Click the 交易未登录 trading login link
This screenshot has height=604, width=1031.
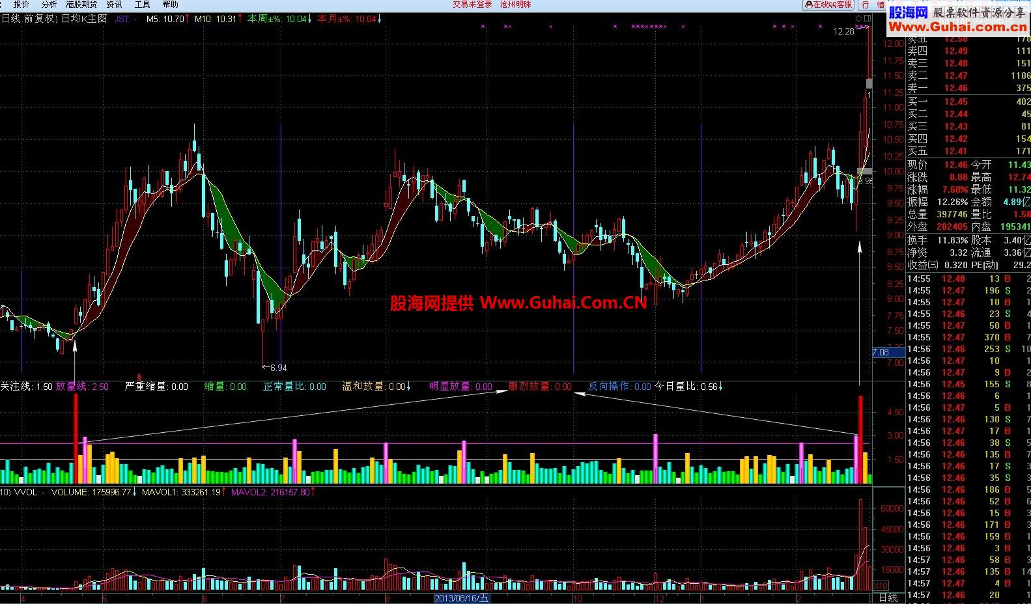tap(472, 5)
